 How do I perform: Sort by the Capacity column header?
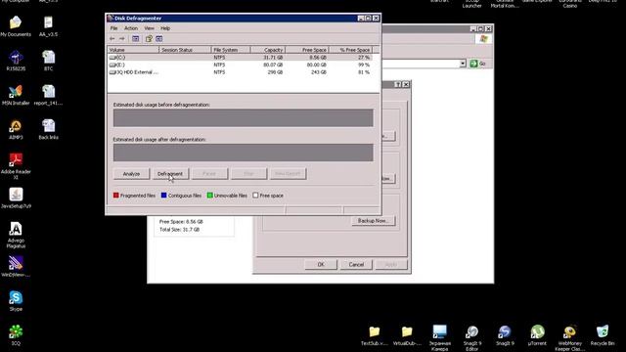(x=267, y=50)
